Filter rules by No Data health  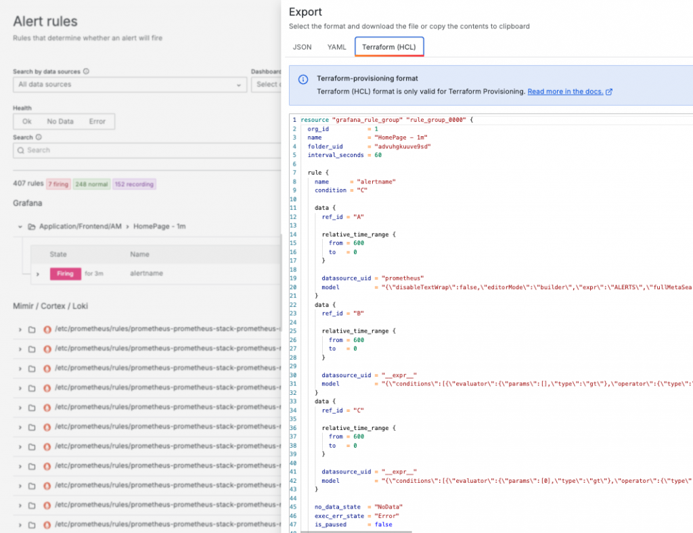(60, 121)
